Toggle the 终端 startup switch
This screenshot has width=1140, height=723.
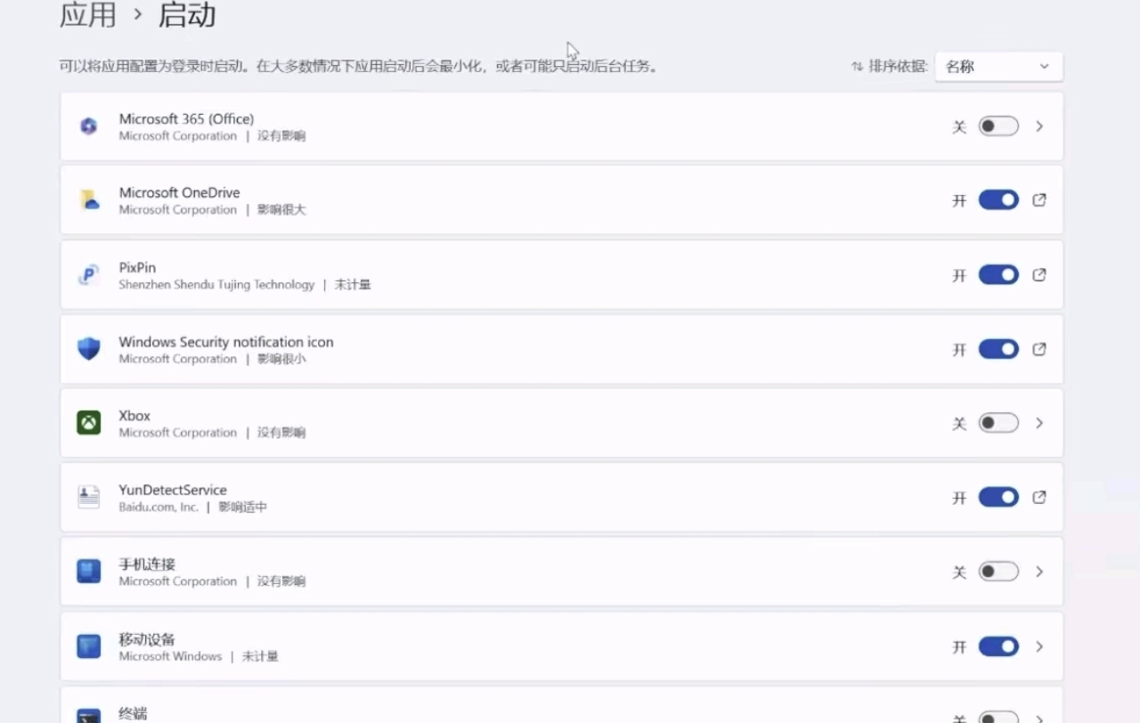[x=998, y=717]
